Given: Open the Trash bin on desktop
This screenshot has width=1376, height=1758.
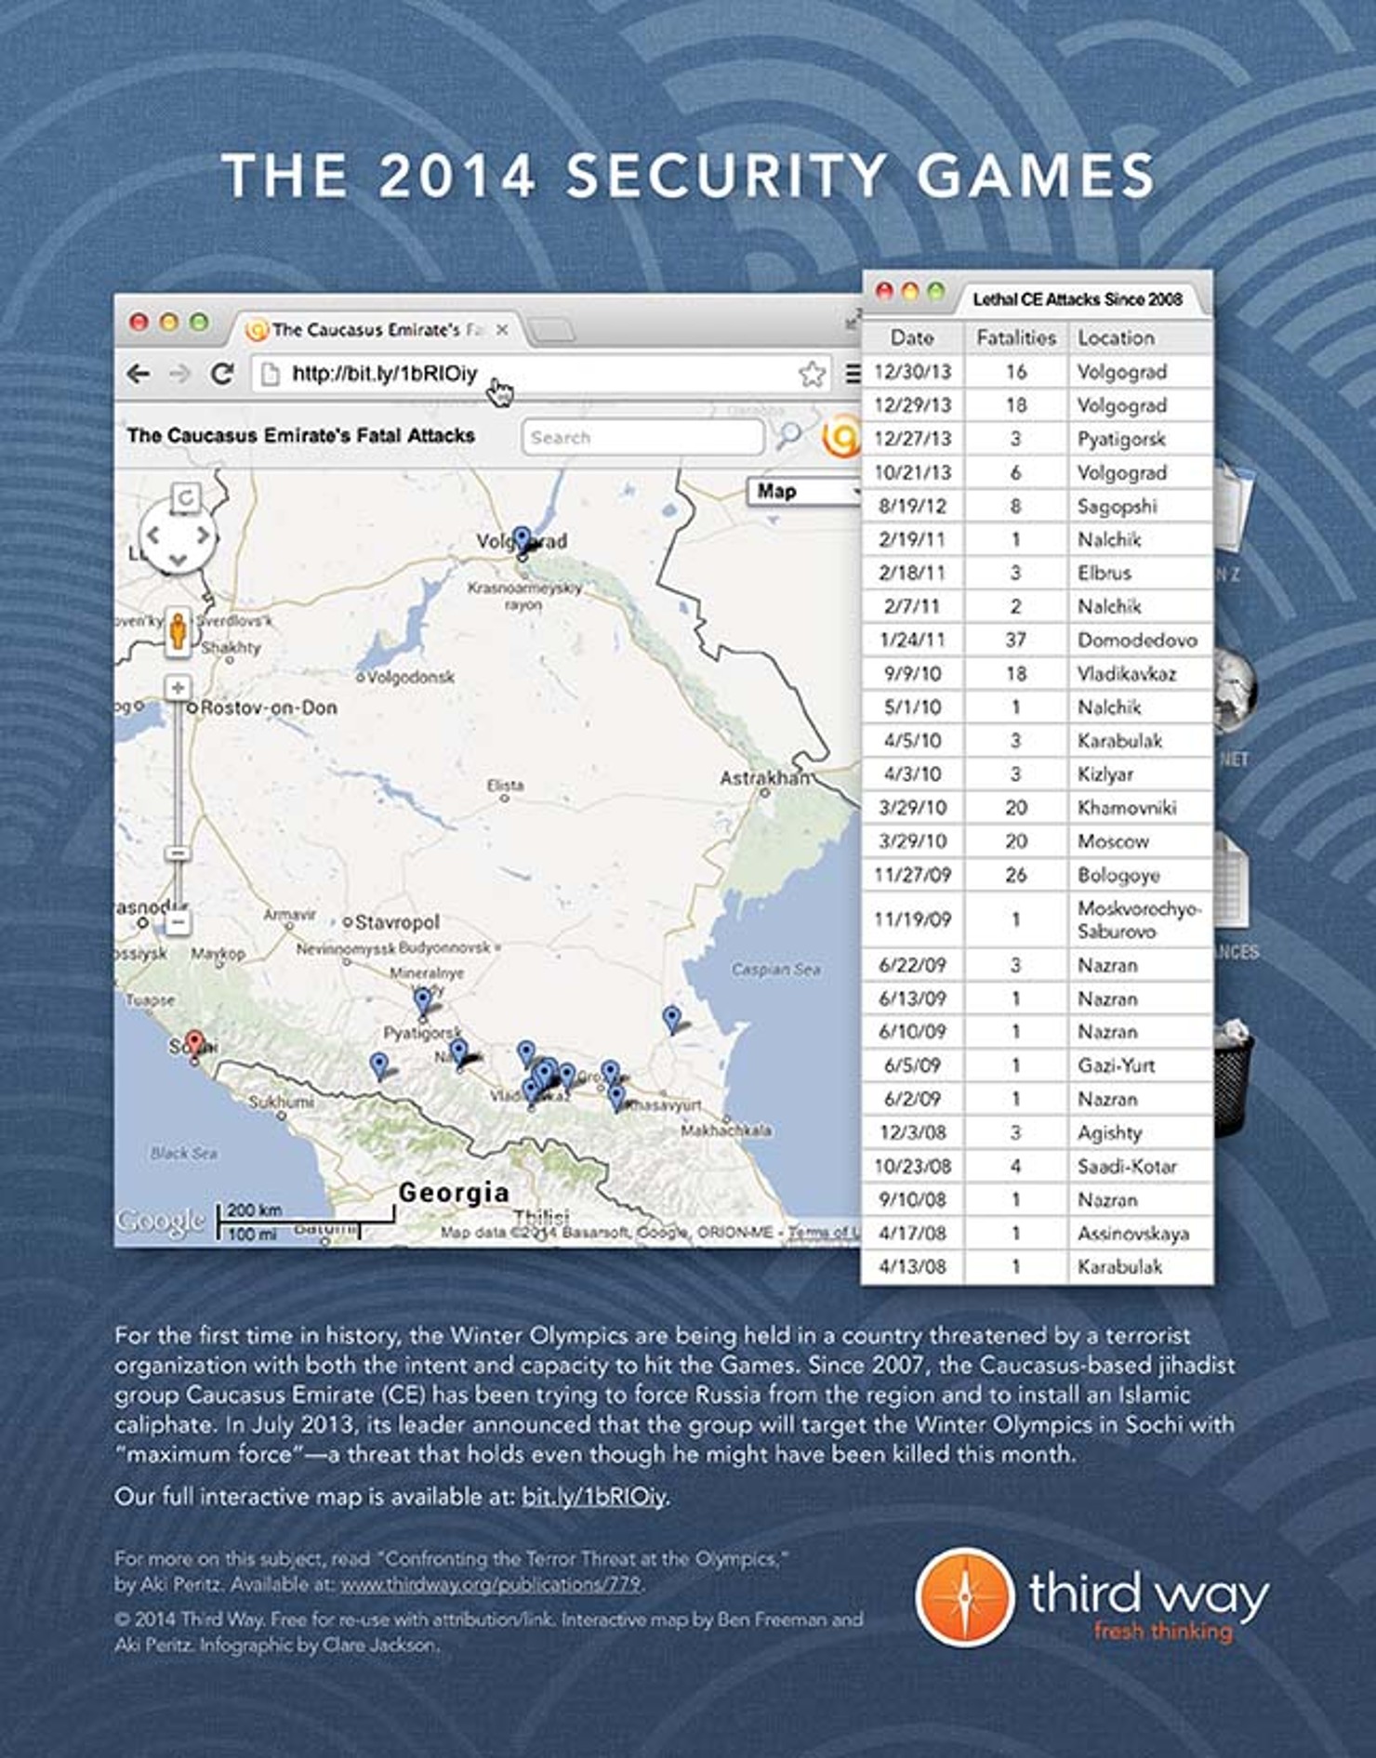Looking at the screenshot, I should click(1233, 1078).
